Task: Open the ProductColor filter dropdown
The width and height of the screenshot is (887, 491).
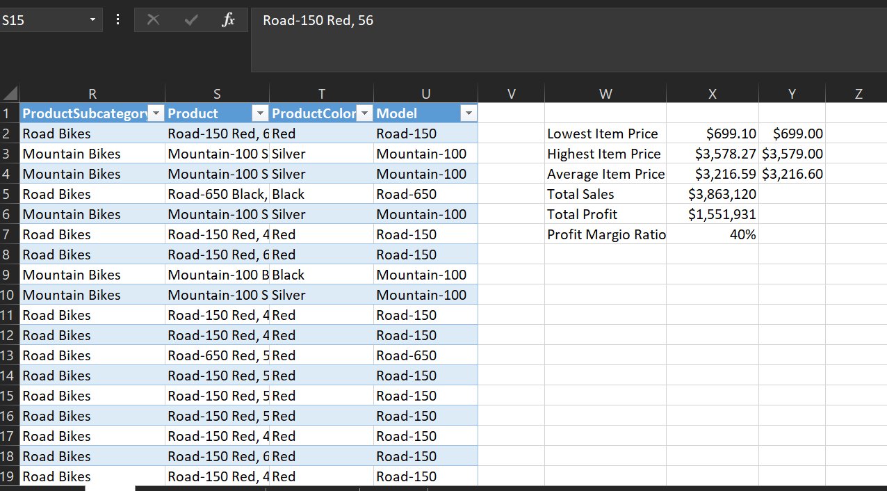Action: [x=365, y=113]
